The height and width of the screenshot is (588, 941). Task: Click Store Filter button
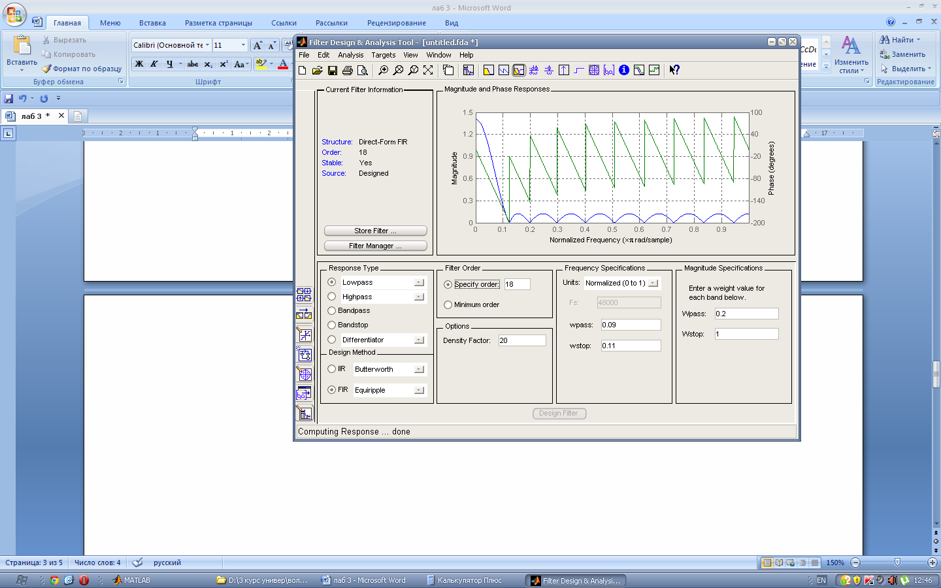pyautogui.click(x=376, y=231)
